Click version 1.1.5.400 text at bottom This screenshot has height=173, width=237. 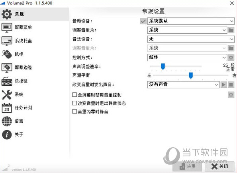click(x=24, y=170)
